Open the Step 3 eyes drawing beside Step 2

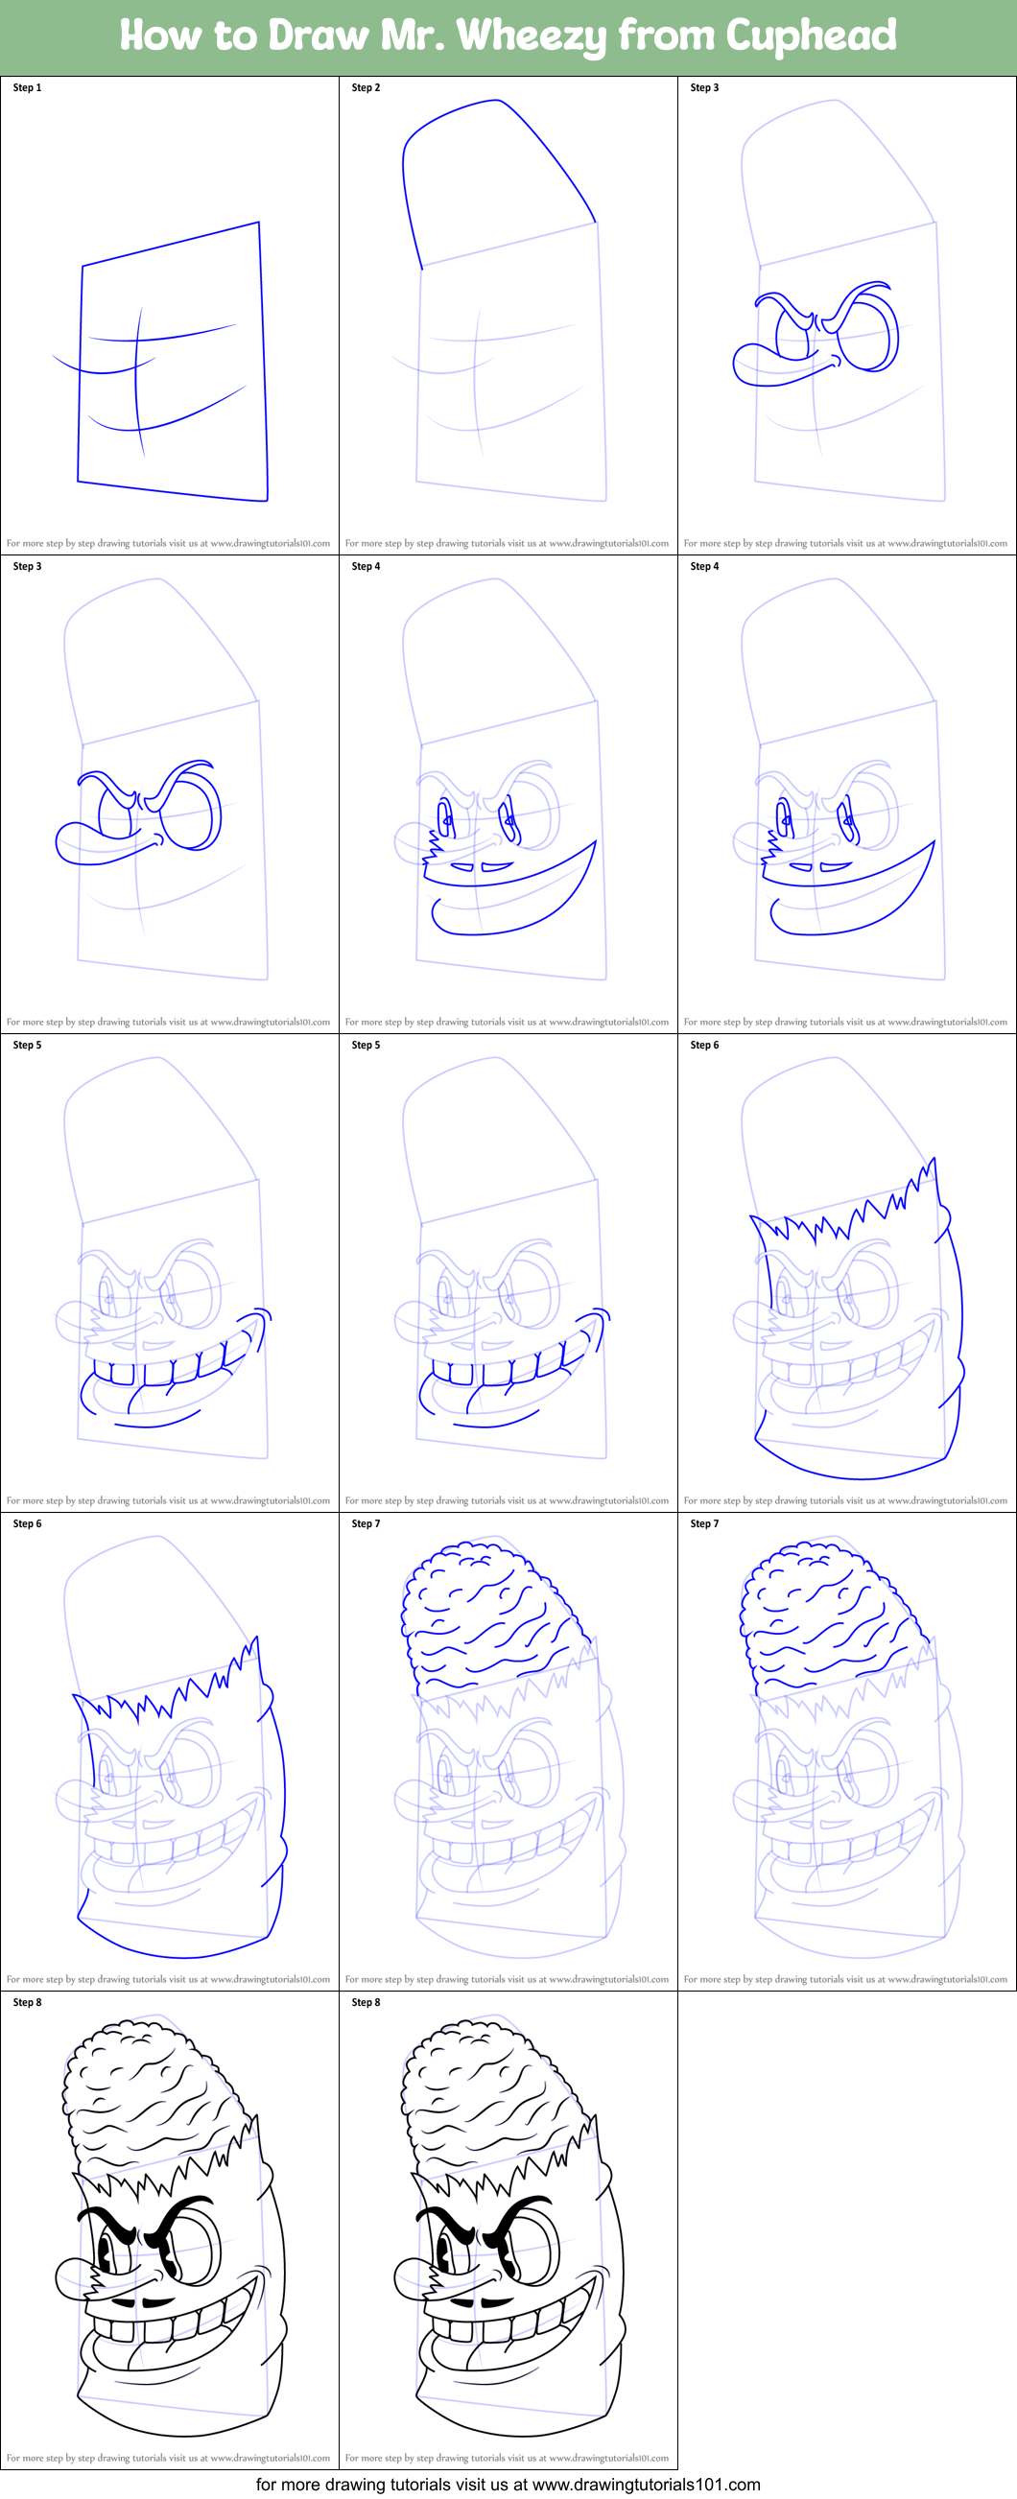pyautogui.click(x=847, y=317)
